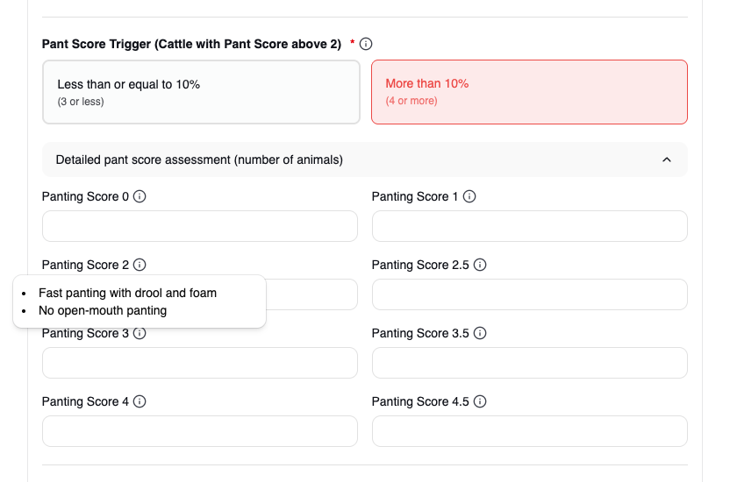Click tooltip text 'Fast panting with drool and foam'
The width and height of the screenshot is (730, 482).
pyautogui.click(x=127, y=293)
